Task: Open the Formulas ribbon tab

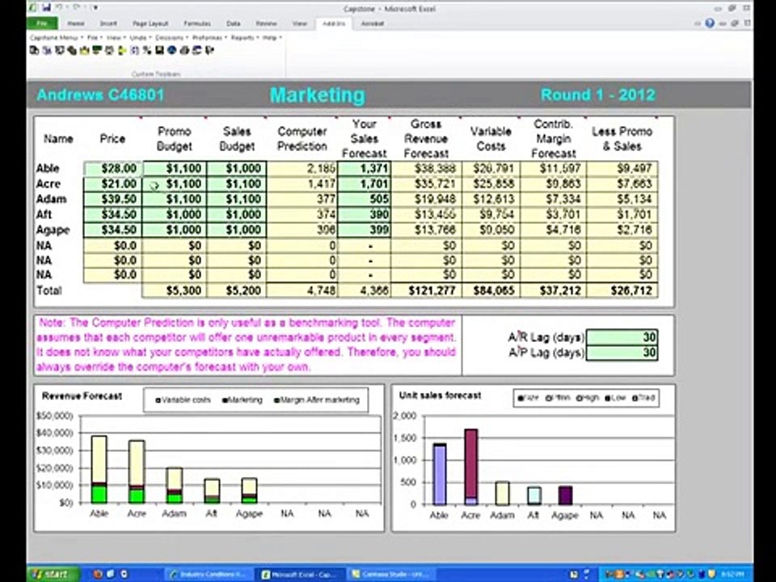Action: tap(196, 23)
